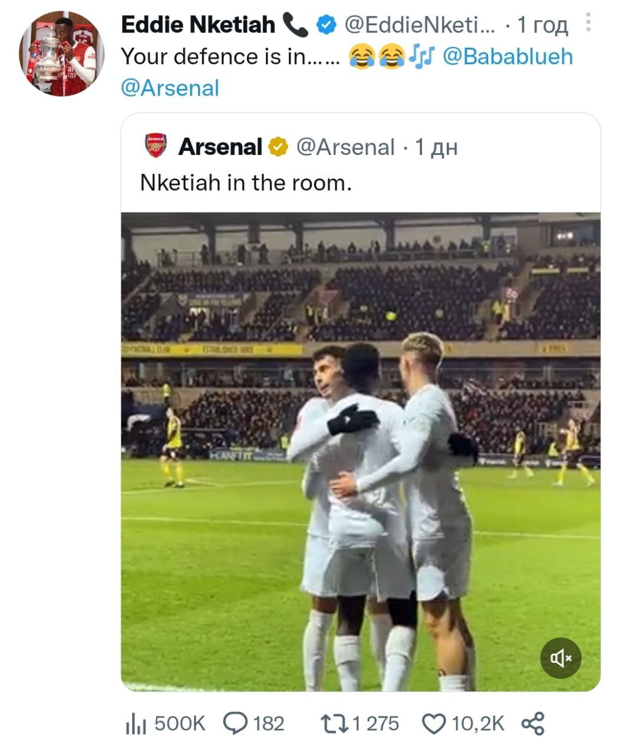Unmute the video with speaker icon
Viewport: 620px width, 754px height.
click(560, 658)
